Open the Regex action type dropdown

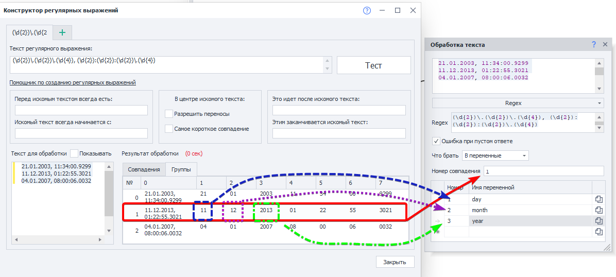tap(518, 103)
